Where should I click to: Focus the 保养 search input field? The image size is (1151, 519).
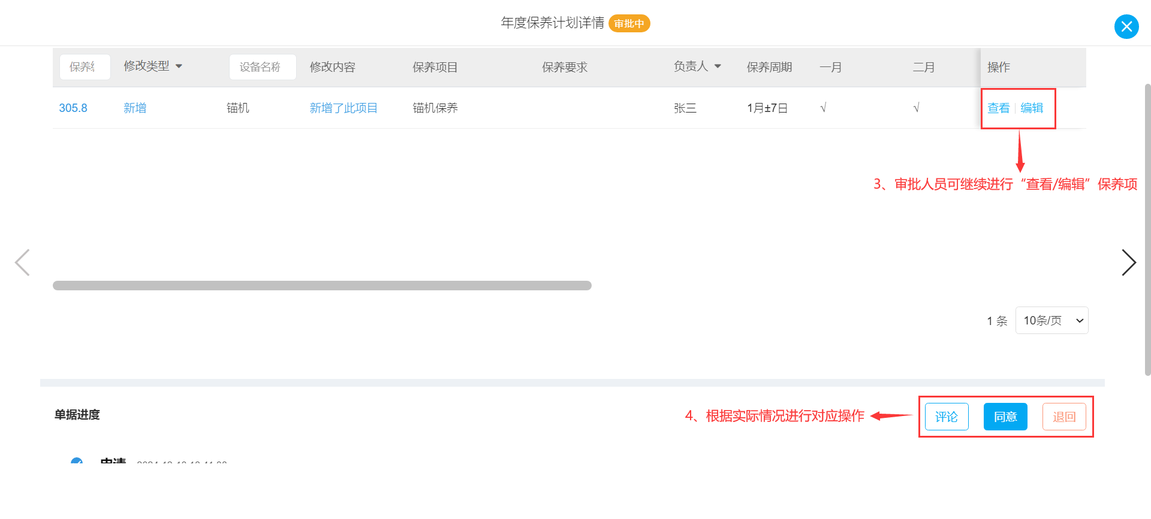tap(85, 67)
